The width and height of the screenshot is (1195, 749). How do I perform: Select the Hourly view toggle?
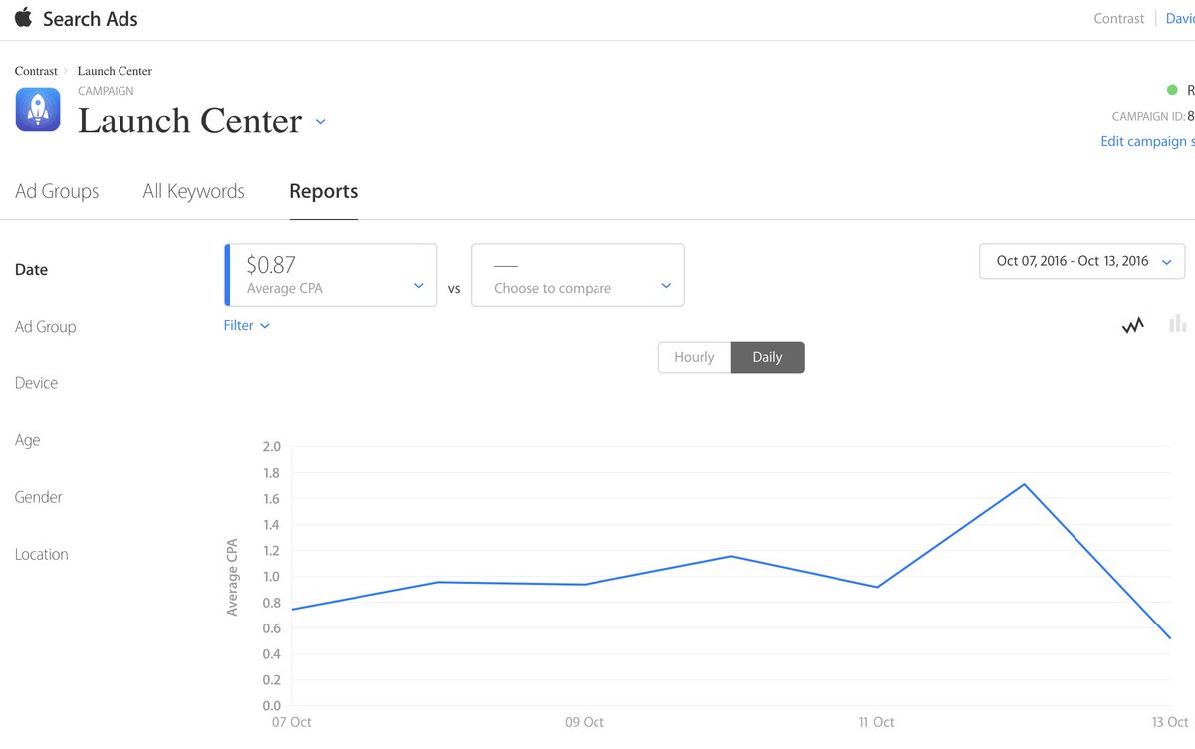(x=694, y=357)
